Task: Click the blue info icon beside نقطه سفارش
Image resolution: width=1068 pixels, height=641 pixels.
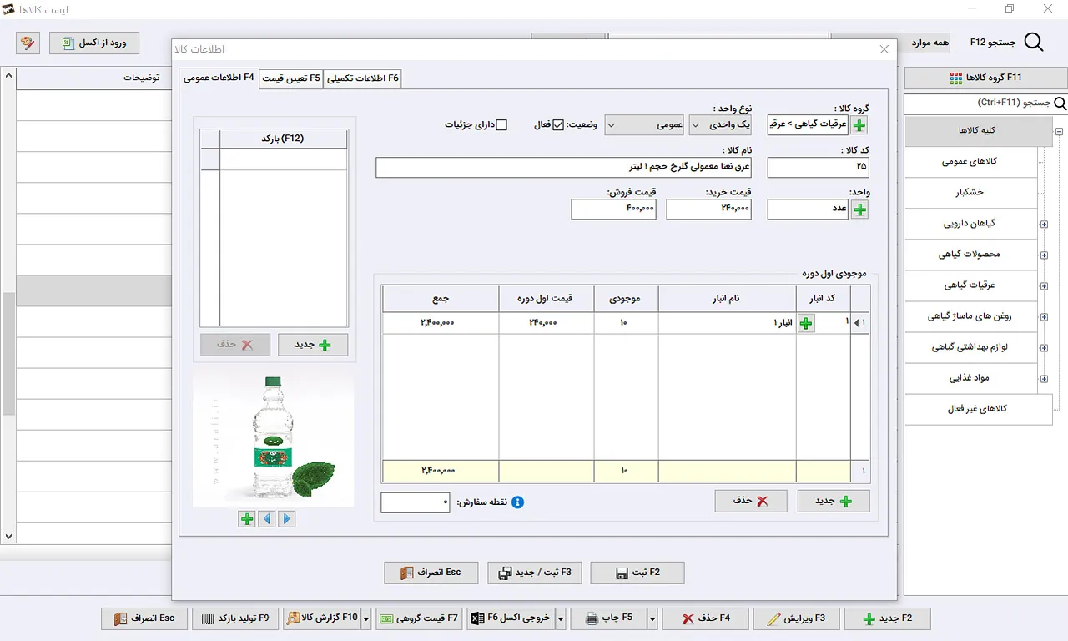Action: tap(517, 502)
